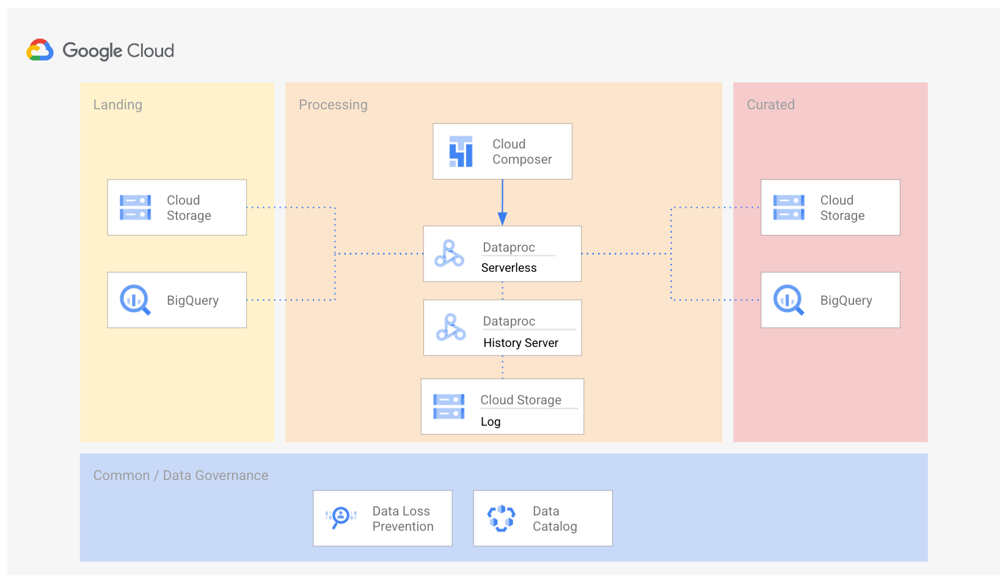Click 'BigQuery' label in Landing zone

[192, 300]
